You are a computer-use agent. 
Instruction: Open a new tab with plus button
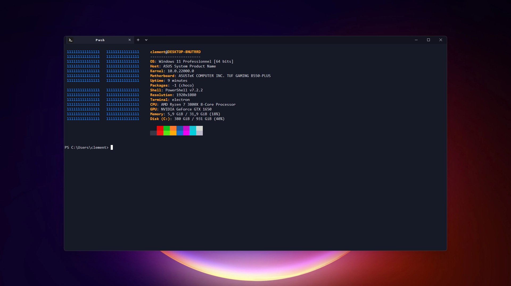pyautogui.click(x=138, y=40)
